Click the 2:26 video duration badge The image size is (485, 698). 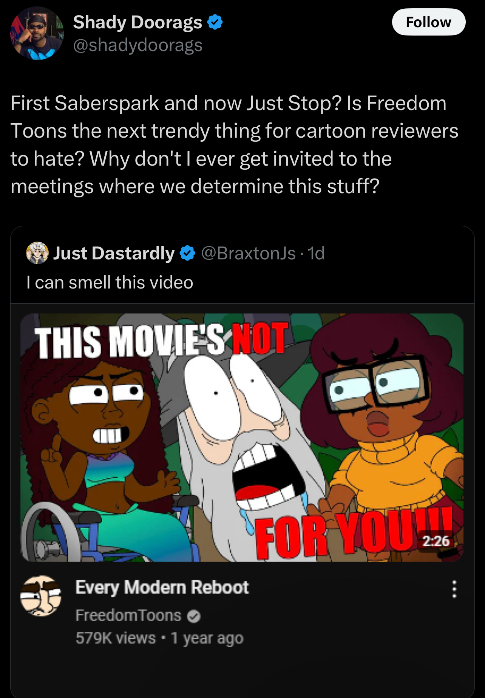point(436,541)
